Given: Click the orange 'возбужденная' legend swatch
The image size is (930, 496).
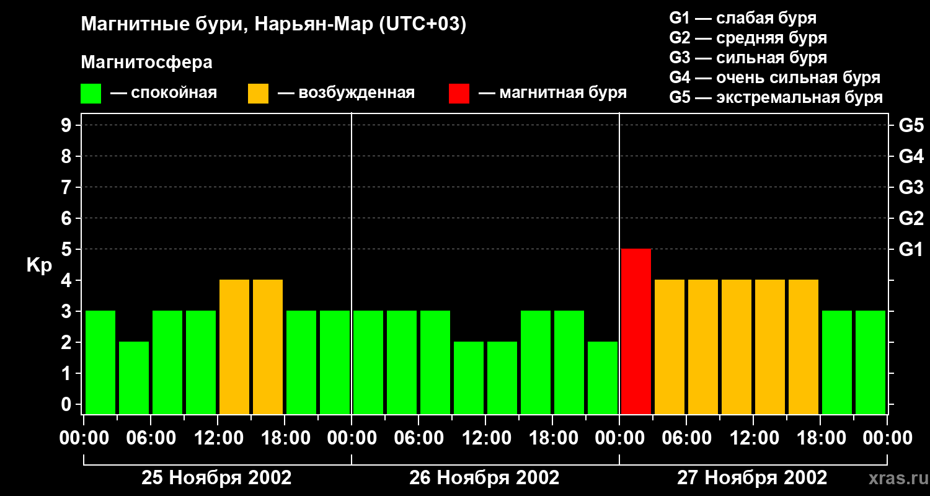Looking at the screenshot, I should 258,94.
